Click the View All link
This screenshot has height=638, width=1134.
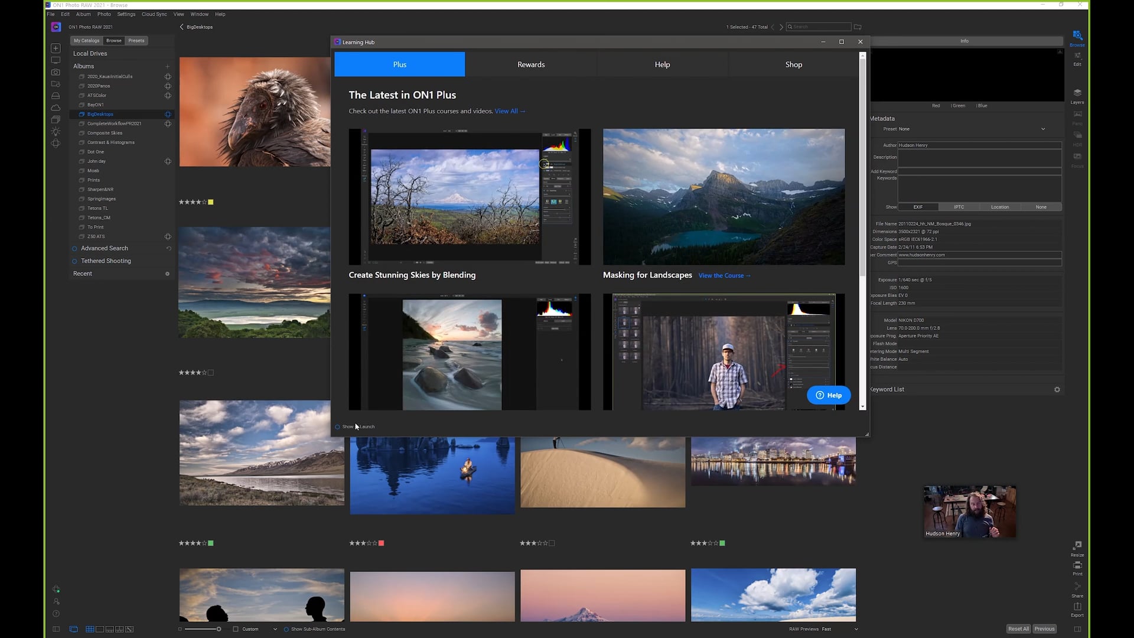point(510,111)
